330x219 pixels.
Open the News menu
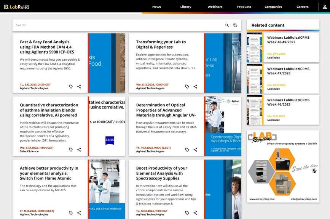pos(156,7)
